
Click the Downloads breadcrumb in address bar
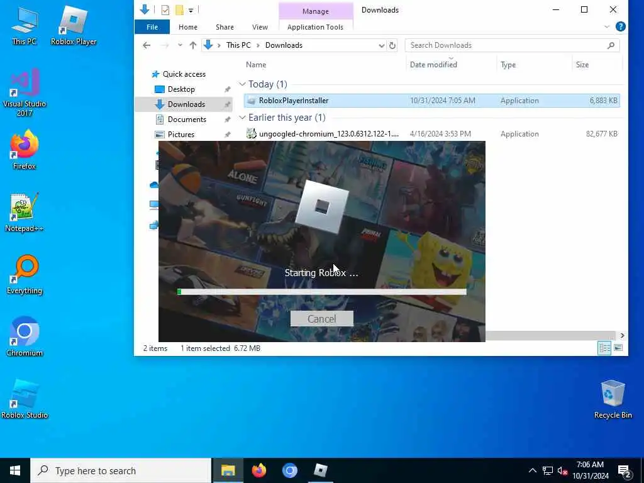pos(284,45)
